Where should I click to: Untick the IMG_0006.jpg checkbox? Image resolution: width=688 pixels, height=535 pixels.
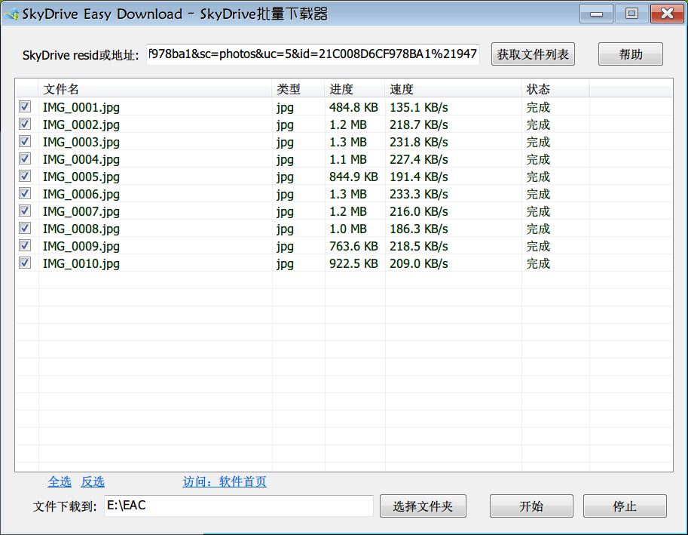click(25, 193)
